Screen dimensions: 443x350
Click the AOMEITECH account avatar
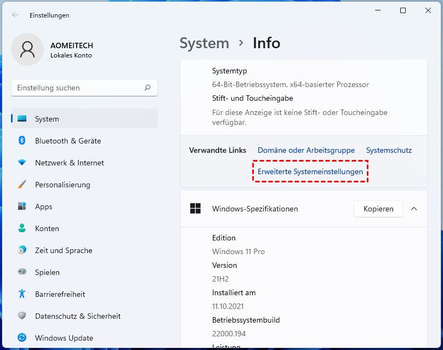point(27,50)
